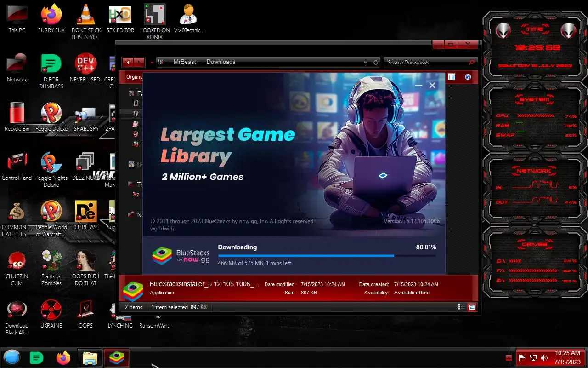Click "2 items" in status bar

[x=134, y=307]
